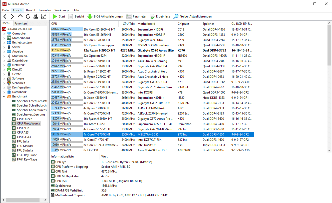Screen dimensions: 332x203
Task: Open the Bericht menu
Action: [x=31, y=10]
